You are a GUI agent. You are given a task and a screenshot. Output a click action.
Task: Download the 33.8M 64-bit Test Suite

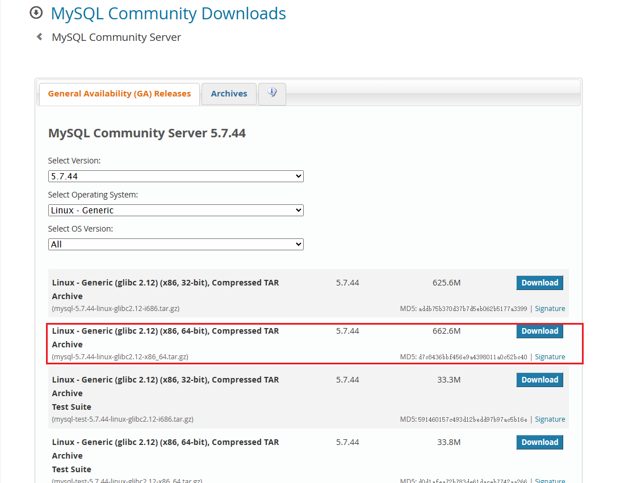pyautogui.click(x=539, y=442)
